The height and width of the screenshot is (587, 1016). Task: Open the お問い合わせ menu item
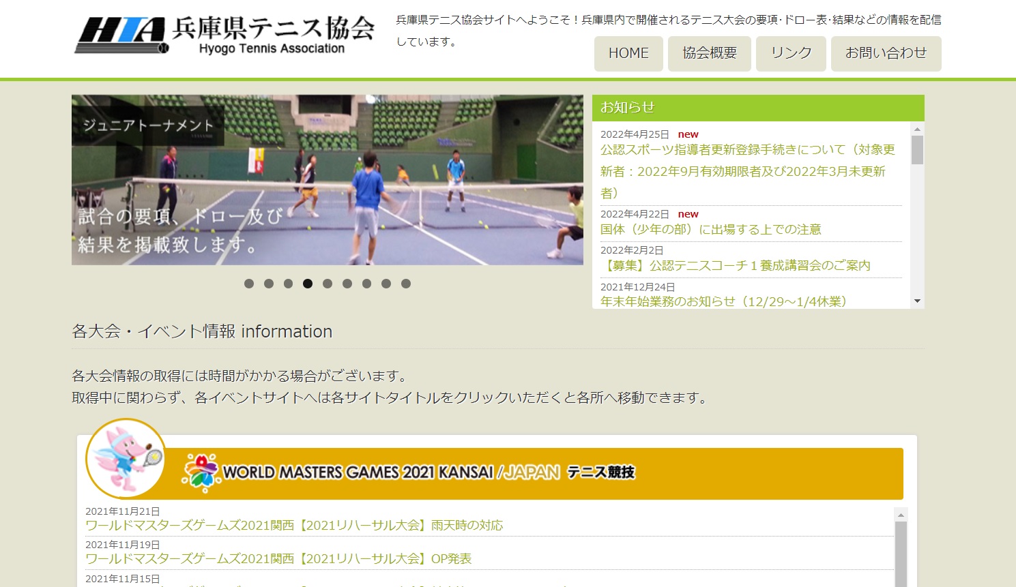pos(886,53)
